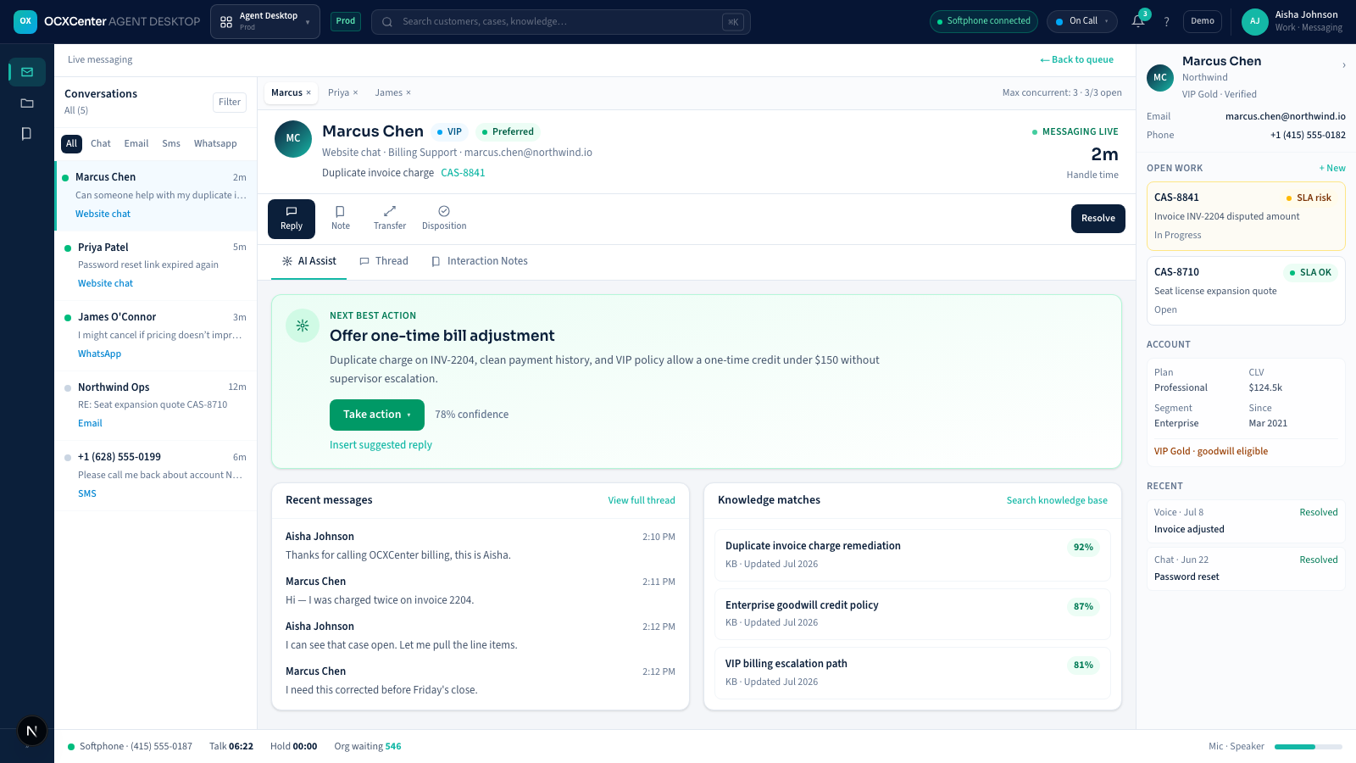The height and width of the screenshot is (763, 1356).
Task: Create New open work item
Action: pos(1332,168)
